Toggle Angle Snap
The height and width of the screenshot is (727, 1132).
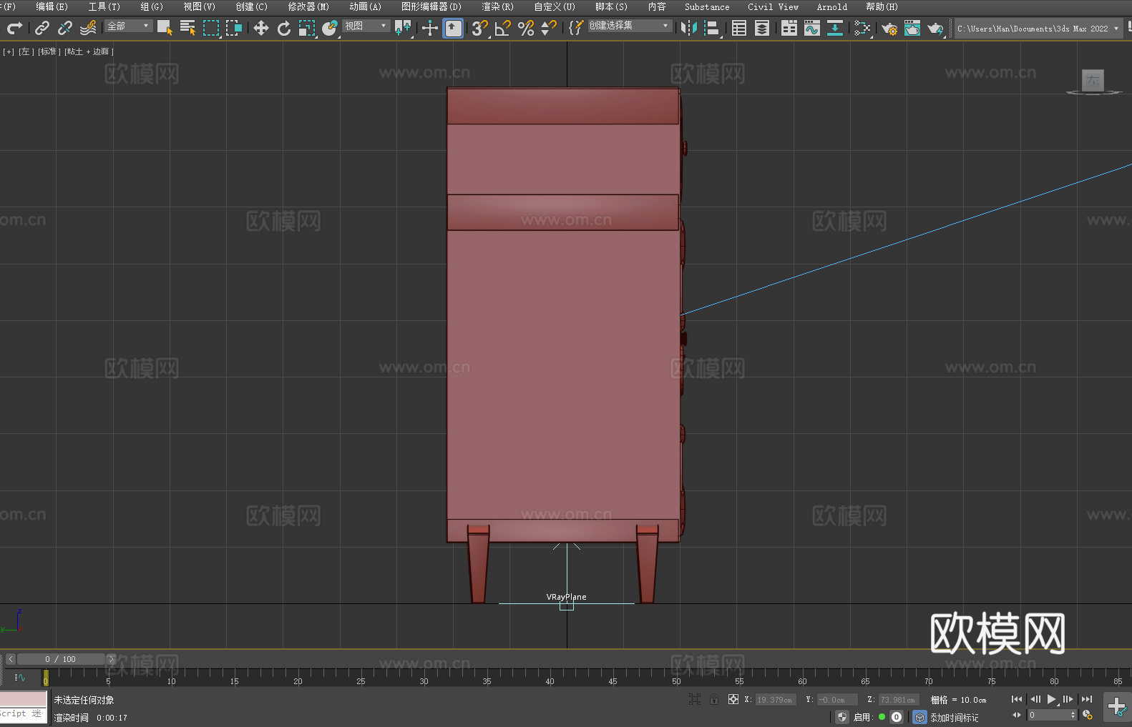tap(503, 28)
